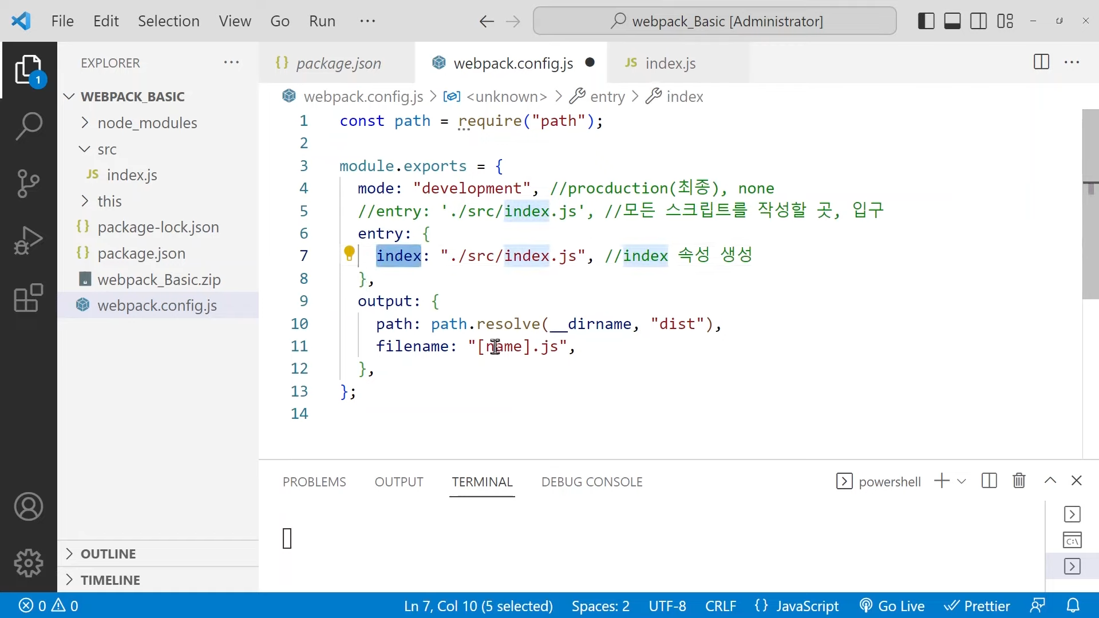
Task: Open the Extensions view
Action: [x=28, y=298]
